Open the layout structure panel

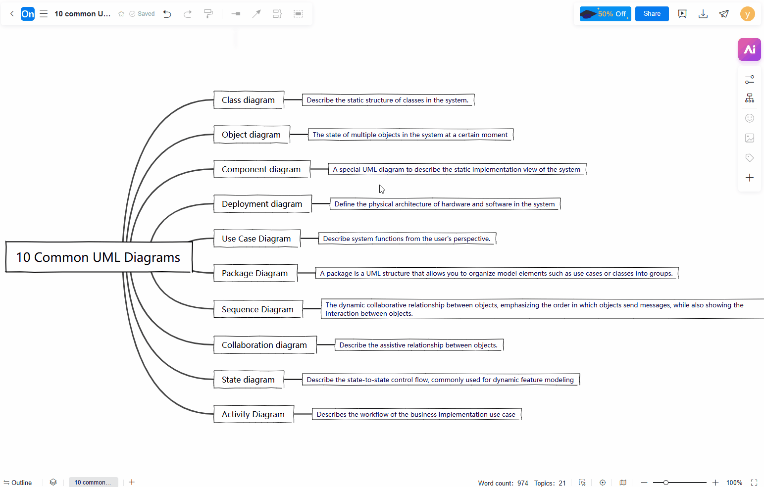[x=750, y=98]
